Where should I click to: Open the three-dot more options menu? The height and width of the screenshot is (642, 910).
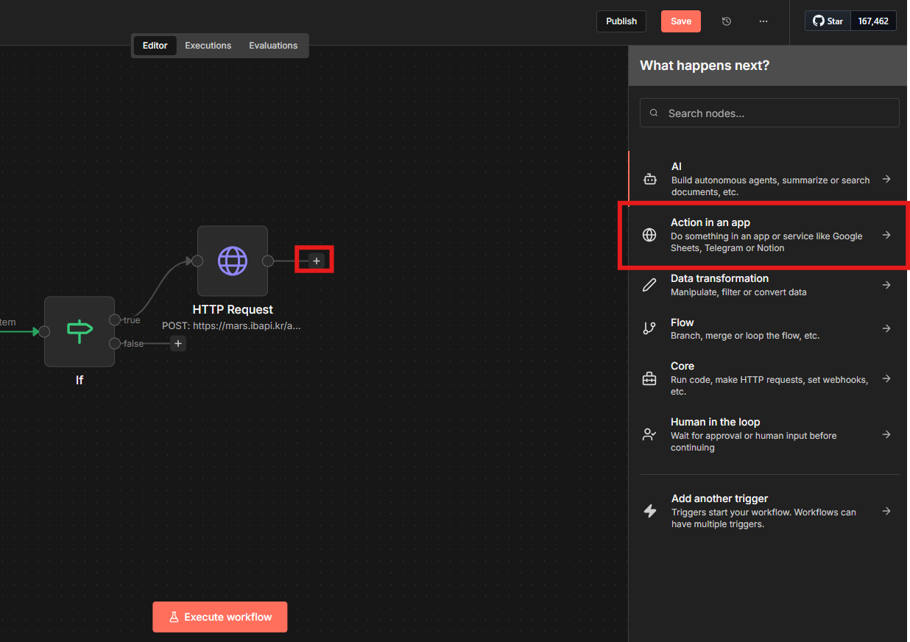click(763, 21)
